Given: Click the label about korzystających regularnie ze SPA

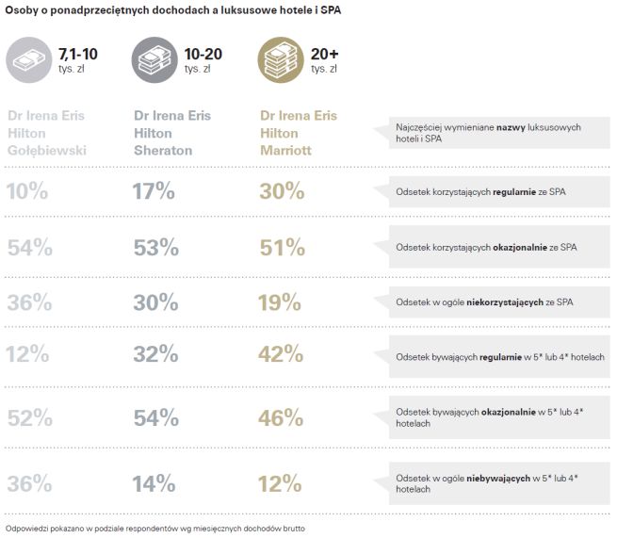Looking at the screenshot, I should coord(480,192).
